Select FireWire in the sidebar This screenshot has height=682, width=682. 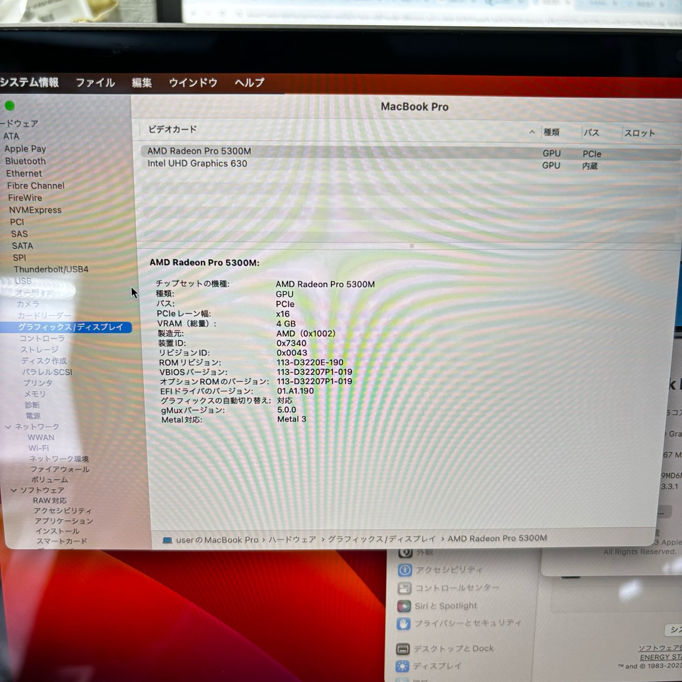pyautogui.click(x=25, y=198)
